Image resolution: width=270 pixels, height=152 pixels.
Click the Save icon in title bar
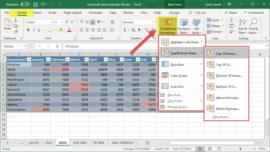point(35,4)
